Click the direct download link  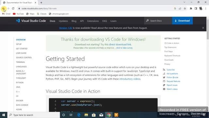coord(120,45)
